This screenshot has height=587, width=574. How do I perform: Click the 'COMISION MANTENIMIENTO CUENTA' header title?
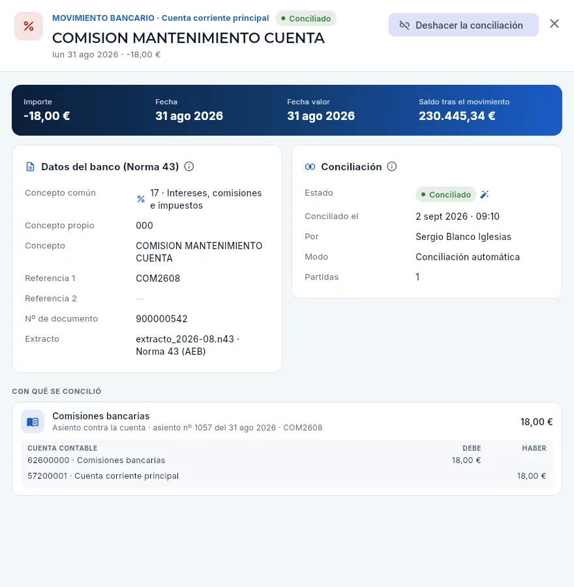[x=189, y=38]
